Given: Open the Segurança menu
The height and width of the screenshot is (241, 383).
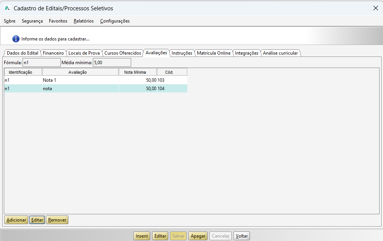Looking at the screenshot, I should pyautogui.click(x=32, y=21).
